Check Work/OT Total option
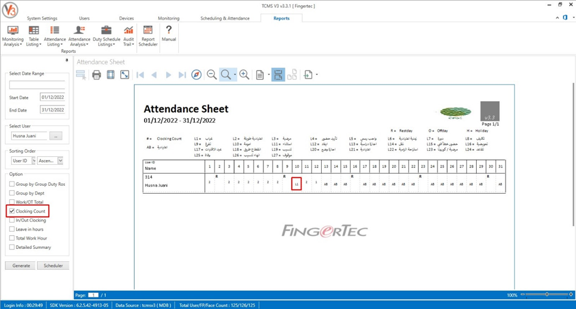576x309 pixels. click(12, 202)
